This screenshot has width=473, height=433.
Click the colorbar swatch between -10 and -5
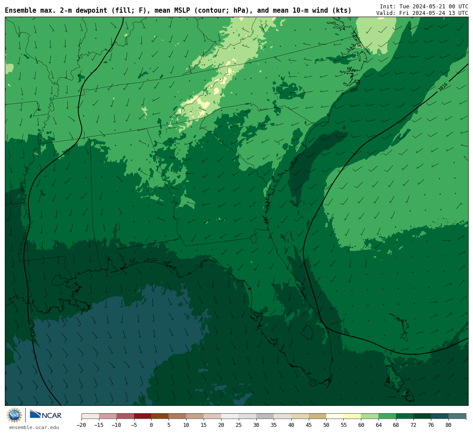point(125,416)
